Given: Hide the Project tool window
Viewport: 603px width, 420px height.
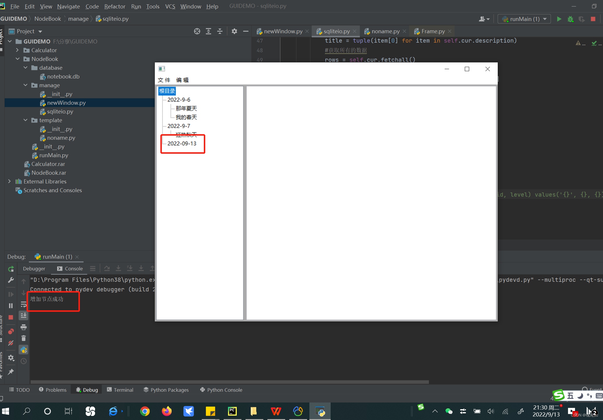Looking at the screenshot, I should point(246,31).
